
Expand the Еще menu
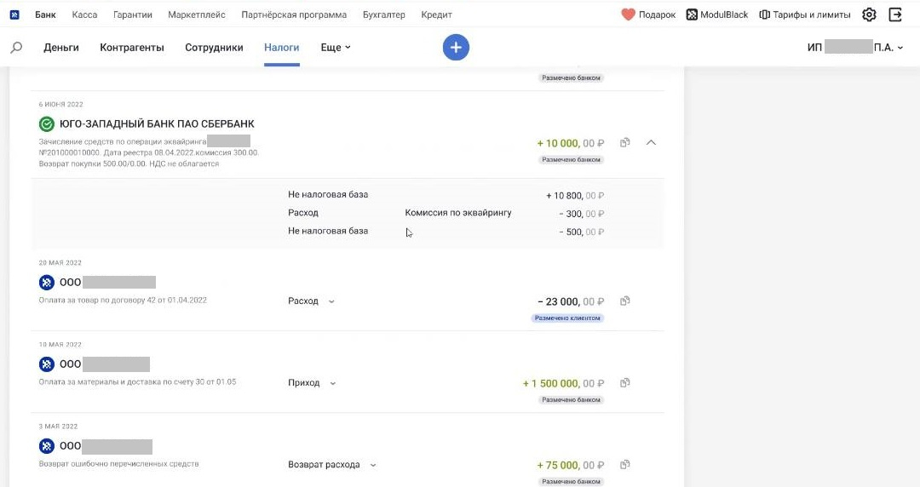click(x=336, y=48)
